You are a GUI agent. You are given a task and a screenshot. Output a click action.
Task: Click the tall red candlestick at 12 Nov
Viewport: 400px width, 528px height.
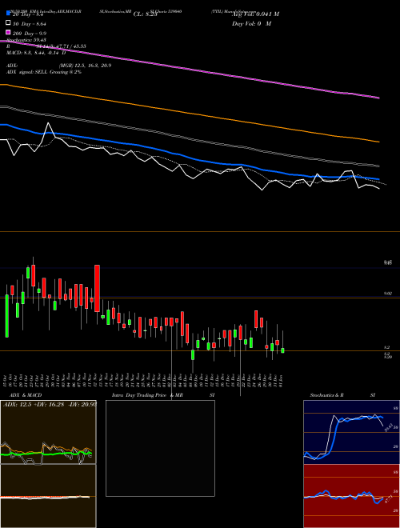(97, 288)
